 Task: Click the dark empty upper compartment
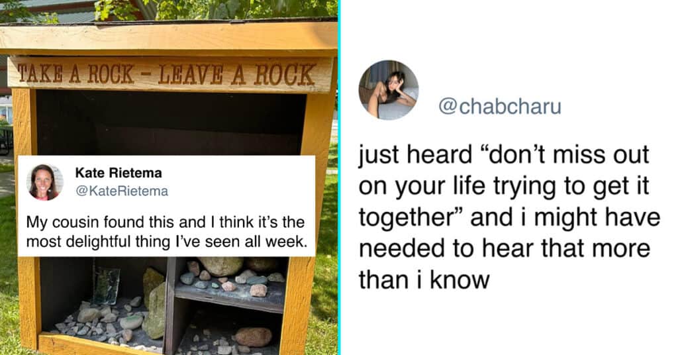click(171, 123)
